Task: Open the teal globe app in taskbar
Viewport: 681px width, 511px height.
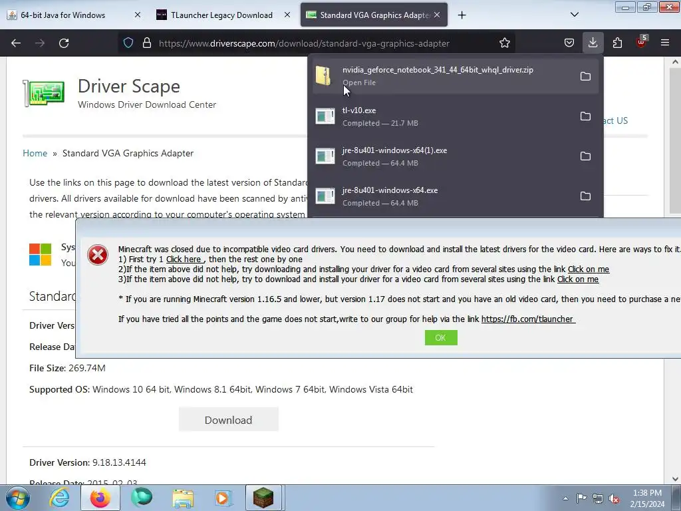Action: tap(142, 498)
